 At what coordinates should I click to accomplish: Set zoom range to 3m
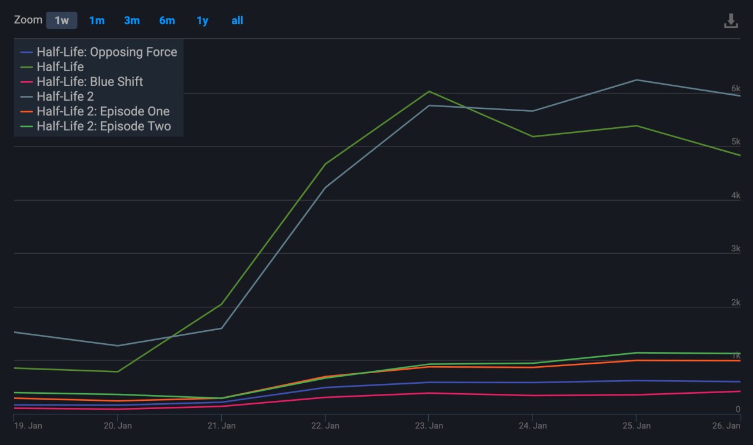132,21
